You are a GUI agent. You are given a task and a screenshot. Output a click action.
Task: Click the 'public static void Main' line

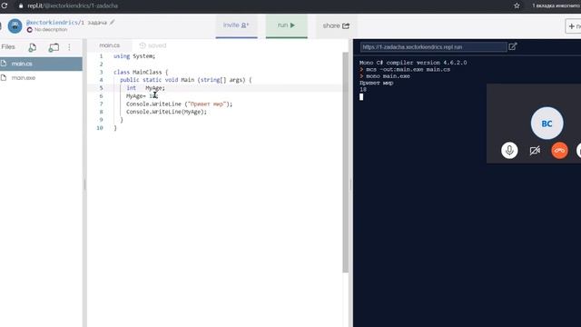pyautogui.click(x=185, y=80)
